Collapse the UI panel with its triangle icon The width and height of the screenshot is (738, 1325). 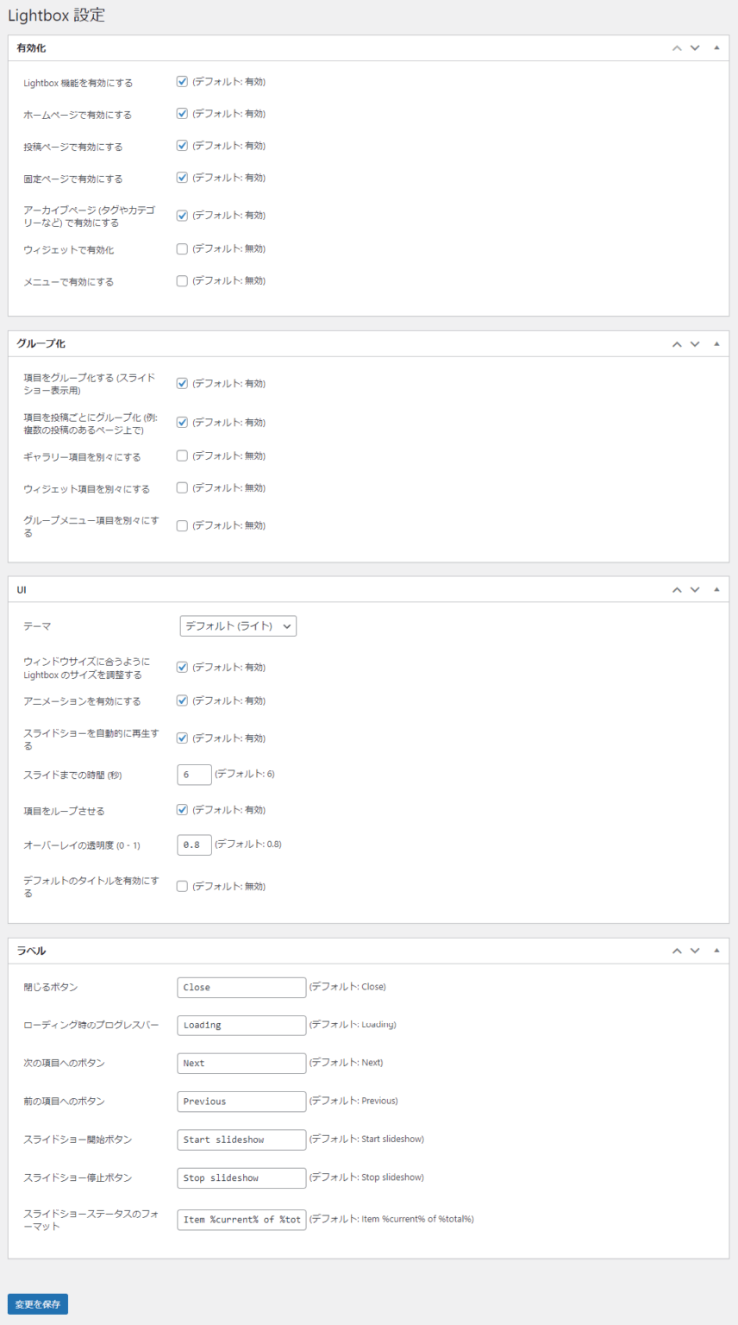pos(715,588)
